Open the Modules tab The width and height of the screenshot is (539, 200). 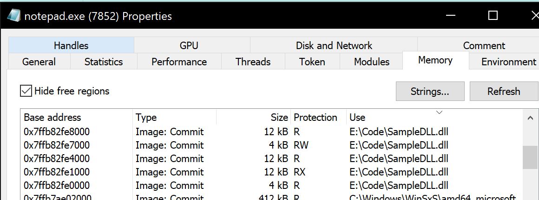point(372,62)
